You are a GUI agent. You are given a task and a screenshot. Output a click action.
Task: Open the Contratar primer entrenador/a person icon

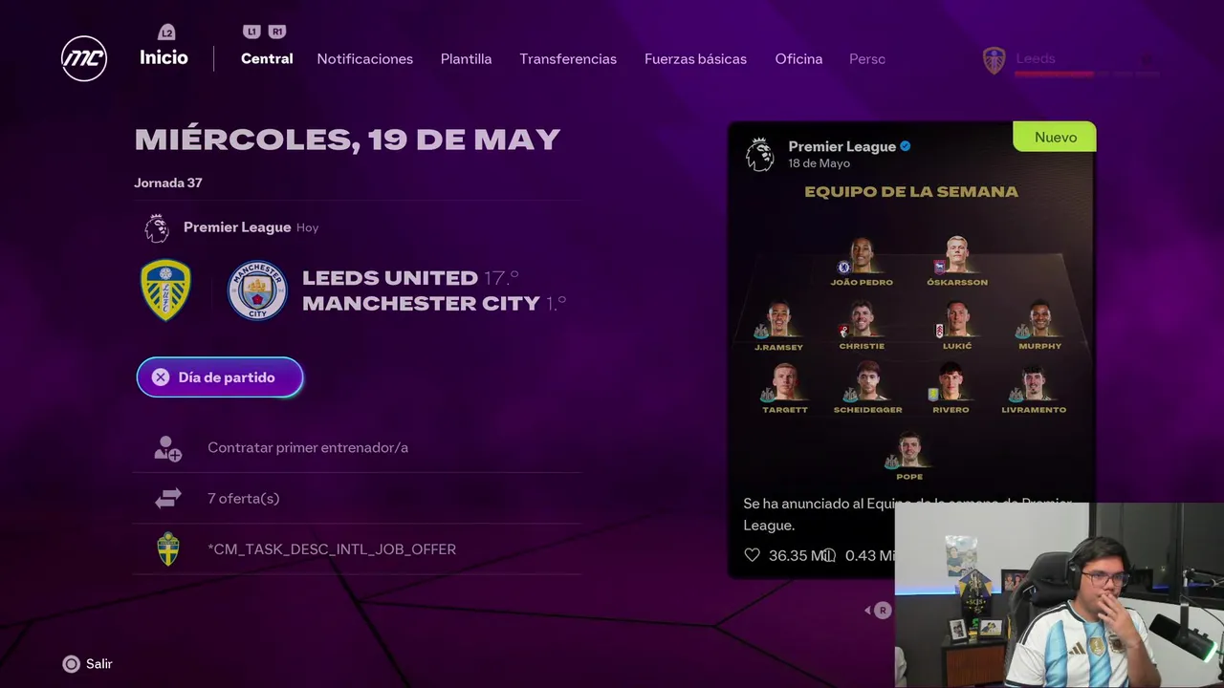168,448
